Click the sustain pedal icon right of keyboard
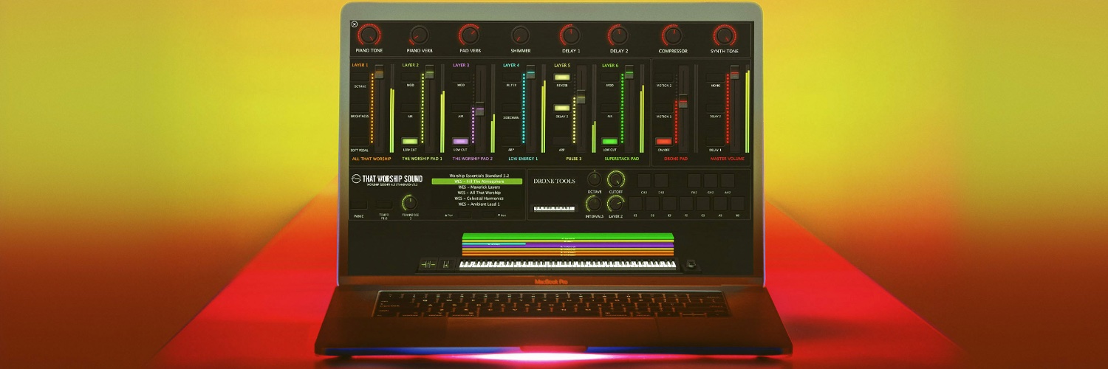This screenshot has width=1108, height=369. pos(691,264)
